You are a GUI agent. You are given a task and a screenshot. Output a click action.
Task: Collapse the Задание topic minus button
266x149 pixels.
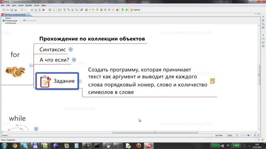pyautogui.click(x=80, y=81)
